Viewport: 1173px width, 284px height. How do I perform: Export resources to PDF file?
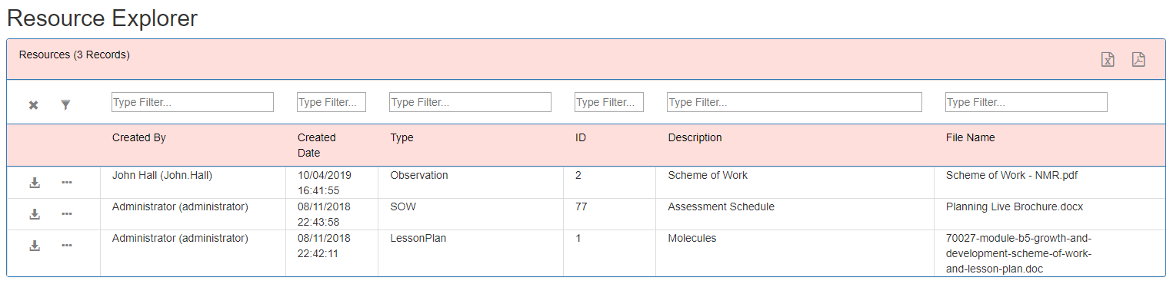point(1138,60)
